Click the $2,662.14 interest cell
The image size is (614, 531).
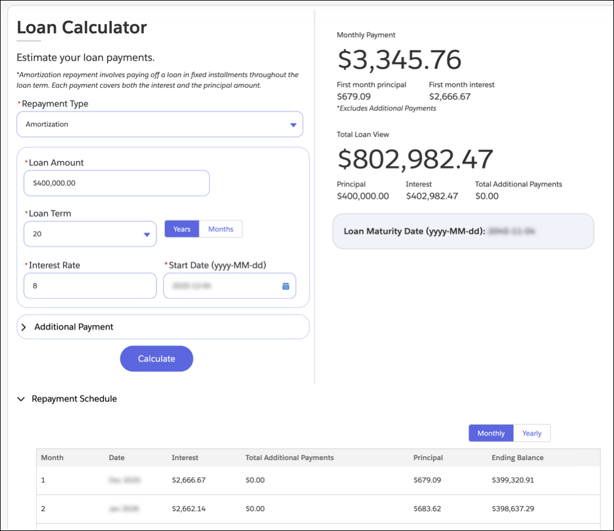188,509
